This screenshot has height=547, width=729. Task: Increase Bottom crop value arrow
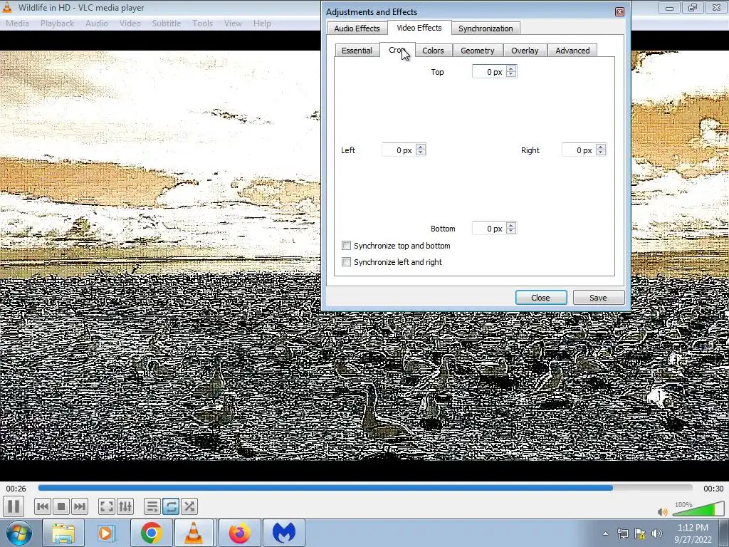[511, 226]
